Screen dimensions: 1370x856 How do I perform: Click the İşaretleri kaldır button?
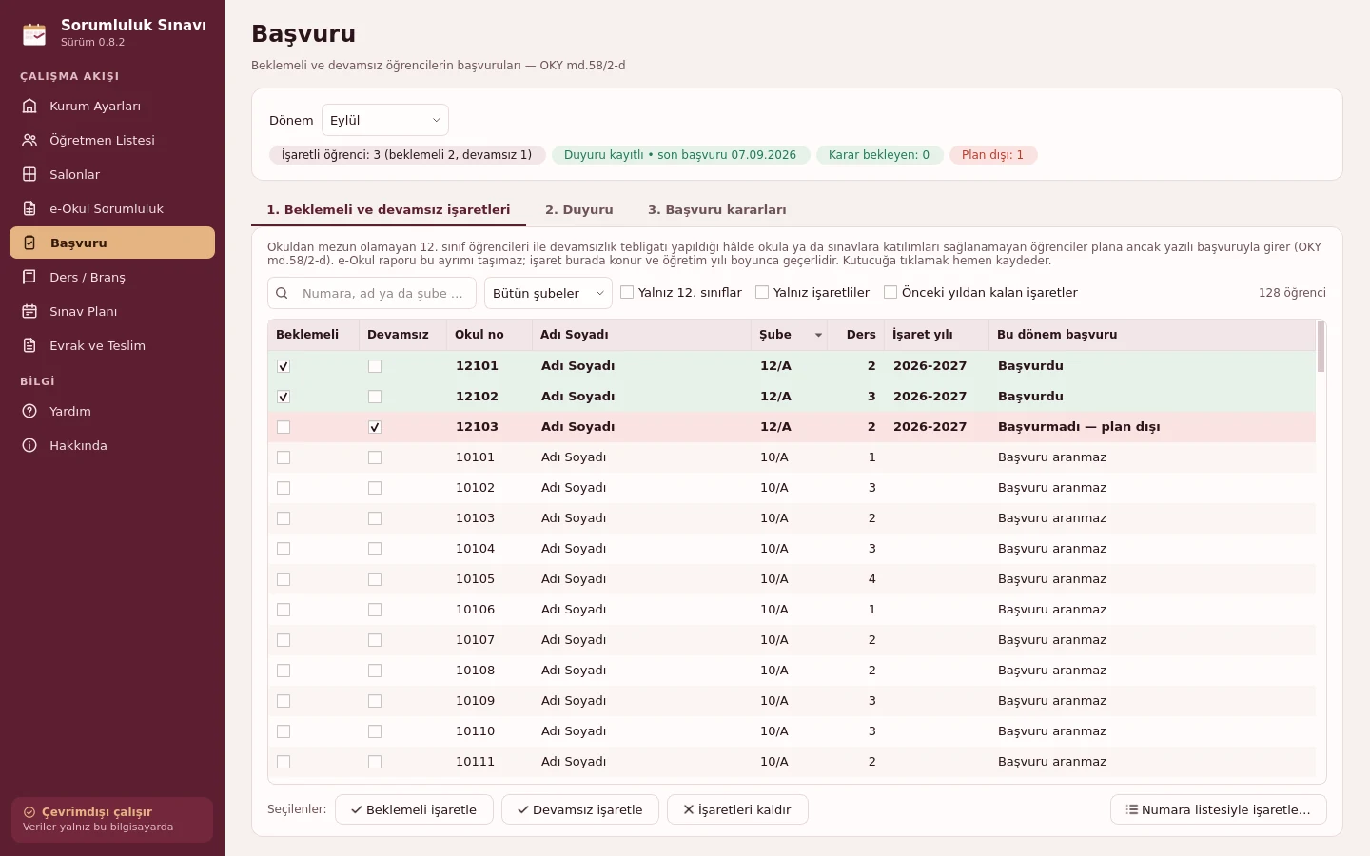tap(737, 809)
